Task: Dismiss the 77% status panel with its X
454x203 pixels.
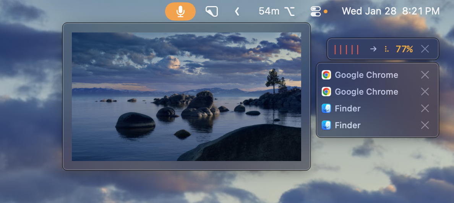Action: click(x=425, y=49)
